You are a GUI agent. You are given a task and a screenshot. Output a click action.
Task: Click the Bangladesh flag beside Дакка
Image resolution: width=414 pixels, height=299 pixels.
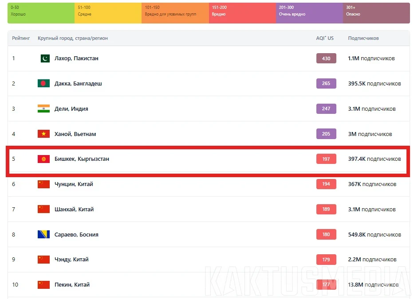pos(44,83)
